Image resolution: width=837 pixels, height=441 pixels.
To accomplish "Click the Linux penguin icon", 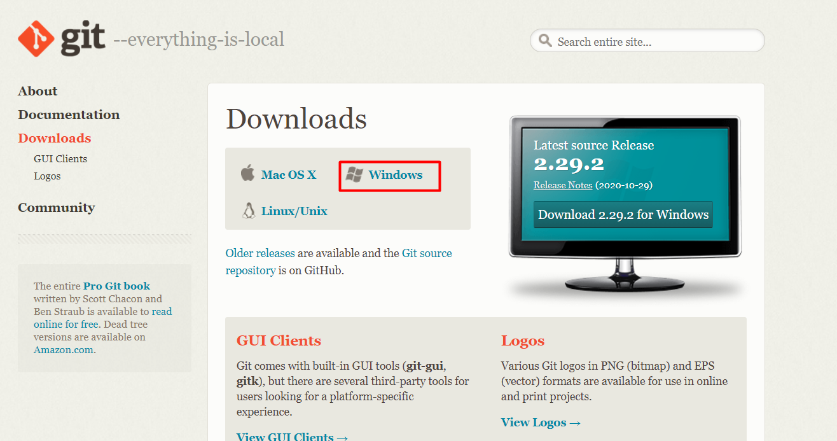I will (249, 211).
